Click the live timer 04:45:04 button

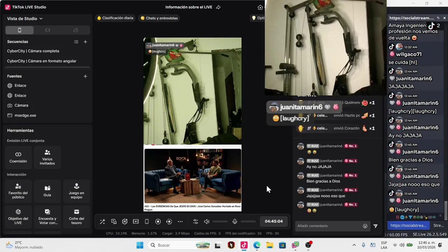[274, 221]
